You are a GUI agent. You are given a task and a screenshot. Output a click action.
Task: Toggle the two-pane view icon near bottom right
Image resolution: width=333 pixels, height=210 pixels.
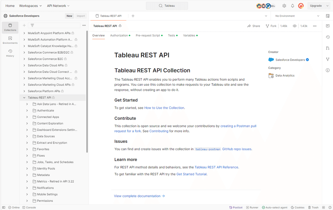click(323, 207)
